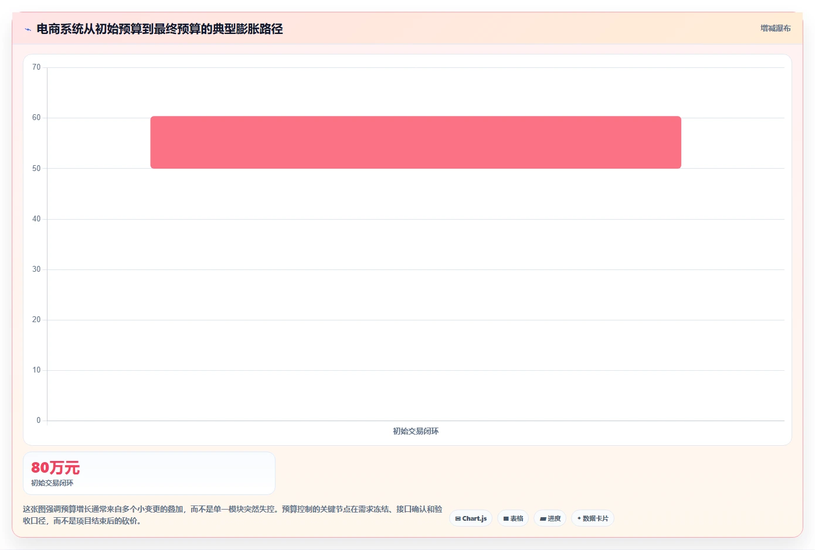This screenshot has width=815, height=550.
Task: Click the lightning icon beside the chart title
Action: pos(28,29)
